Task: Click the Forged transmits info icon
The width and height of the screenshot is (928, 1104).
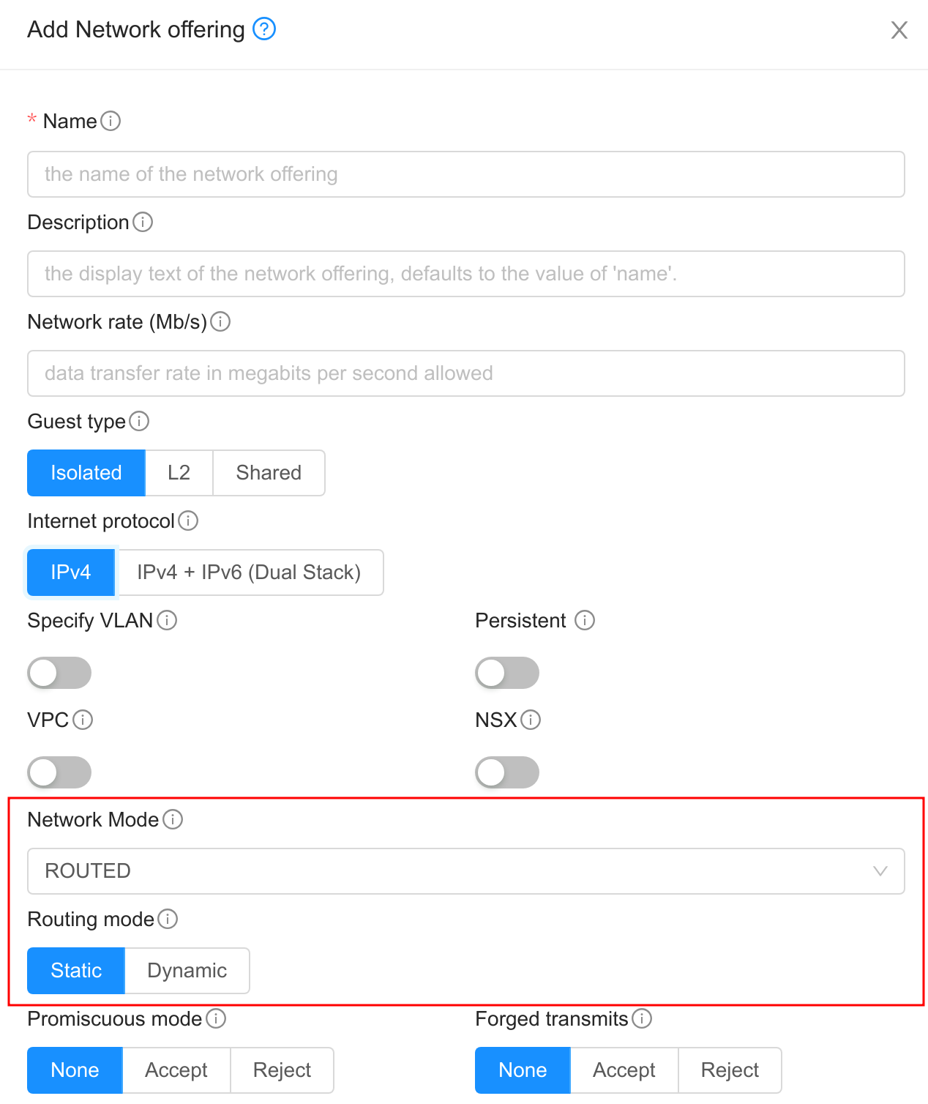Action: tap(642, 1018)
